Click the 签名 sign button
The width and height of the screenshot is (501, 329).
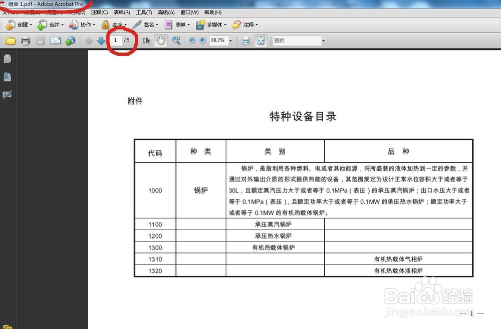pos(149,24)
